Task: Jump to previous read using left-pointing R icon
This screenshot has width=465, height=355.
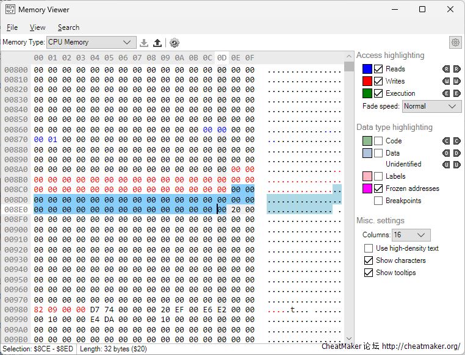Action: (x=447, y=69)
